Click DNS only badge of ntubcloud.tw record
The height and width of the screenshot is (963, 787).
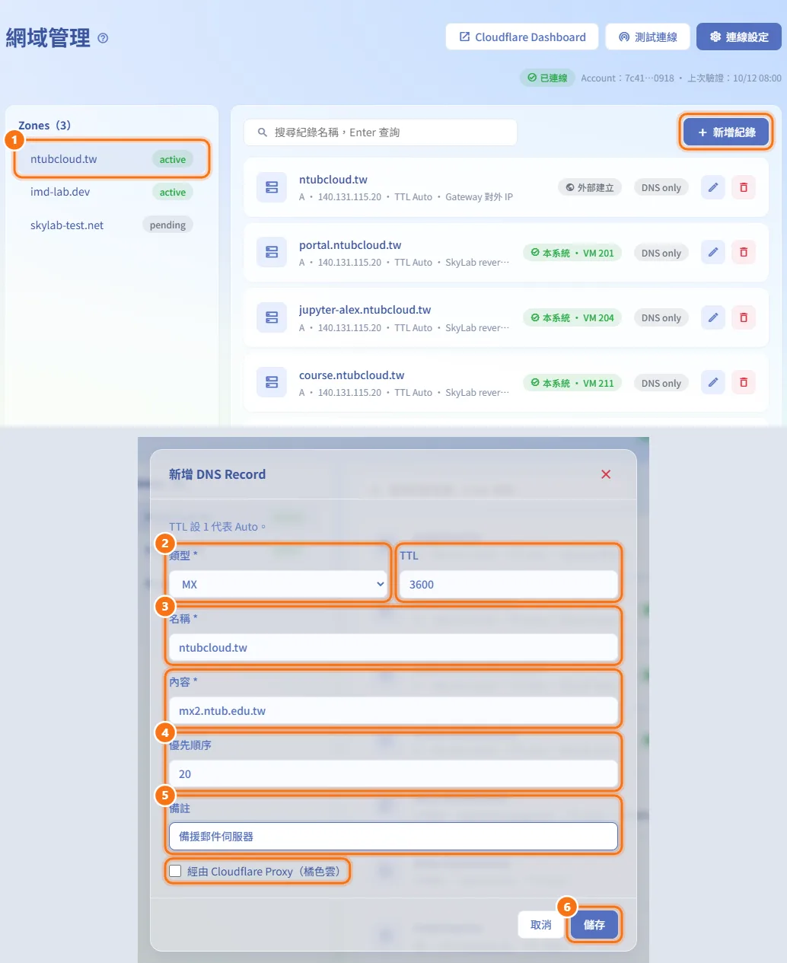click(x=661, y=187)
